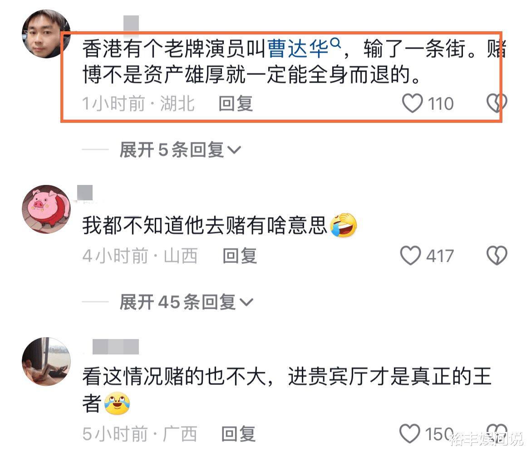
Task: Reply to the Hubei comment
Action: [236, 103]
